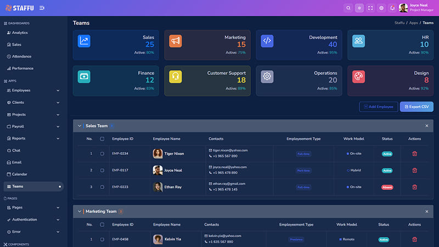The height and width of the screenshot is (247, 439).
Task: Select all Sales Team rows checkbox
Action: point(102,139)
